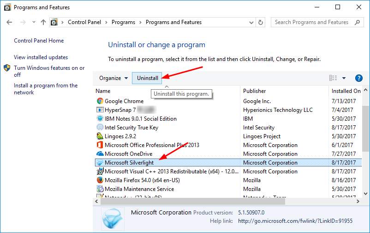Click the vertical scrollbar thumb
Screen dimensions: 370x233
[365, 129]
